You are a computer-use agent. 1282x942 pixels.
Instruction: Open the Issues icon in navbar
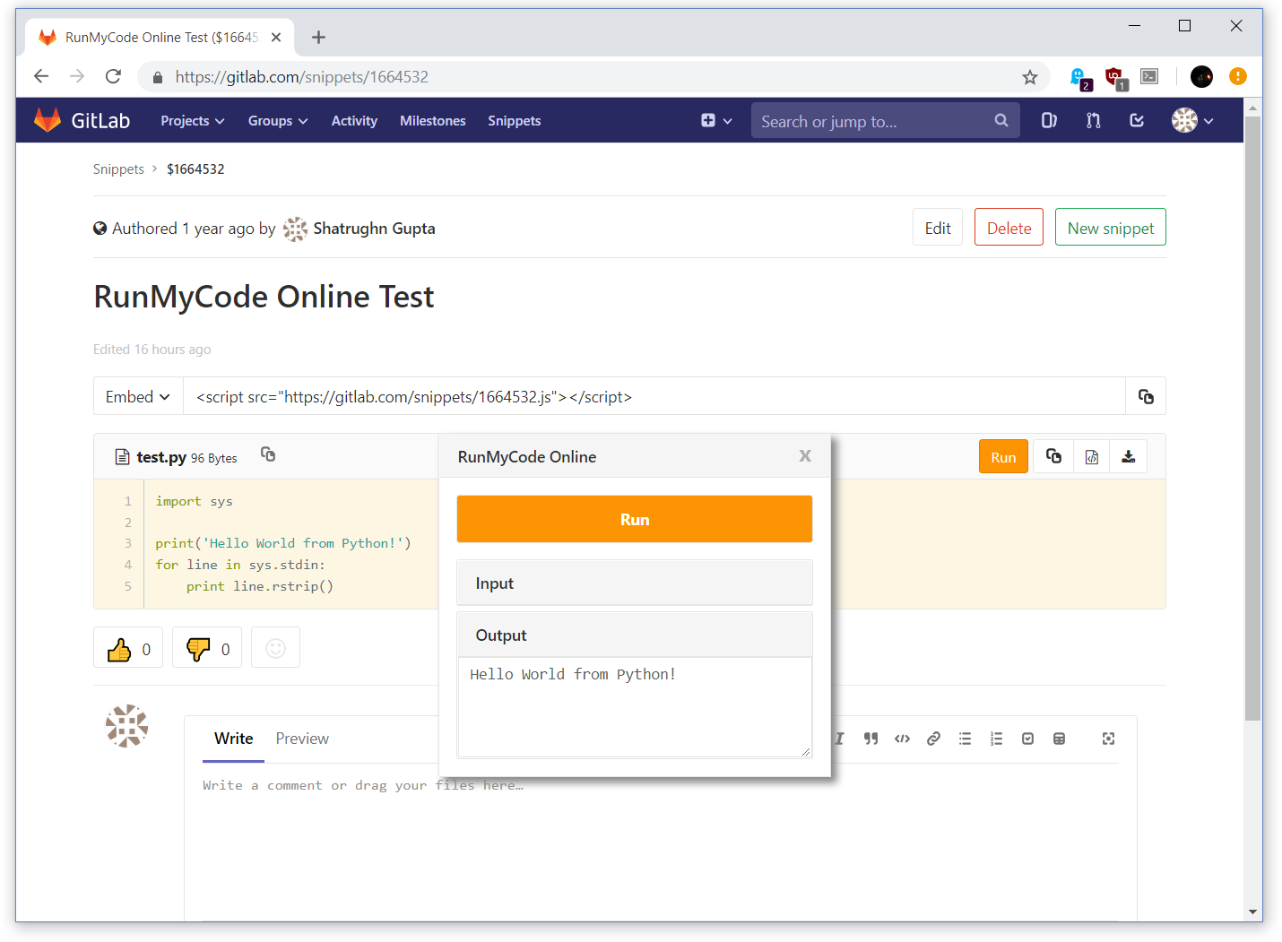click(x=1049, y=120)
